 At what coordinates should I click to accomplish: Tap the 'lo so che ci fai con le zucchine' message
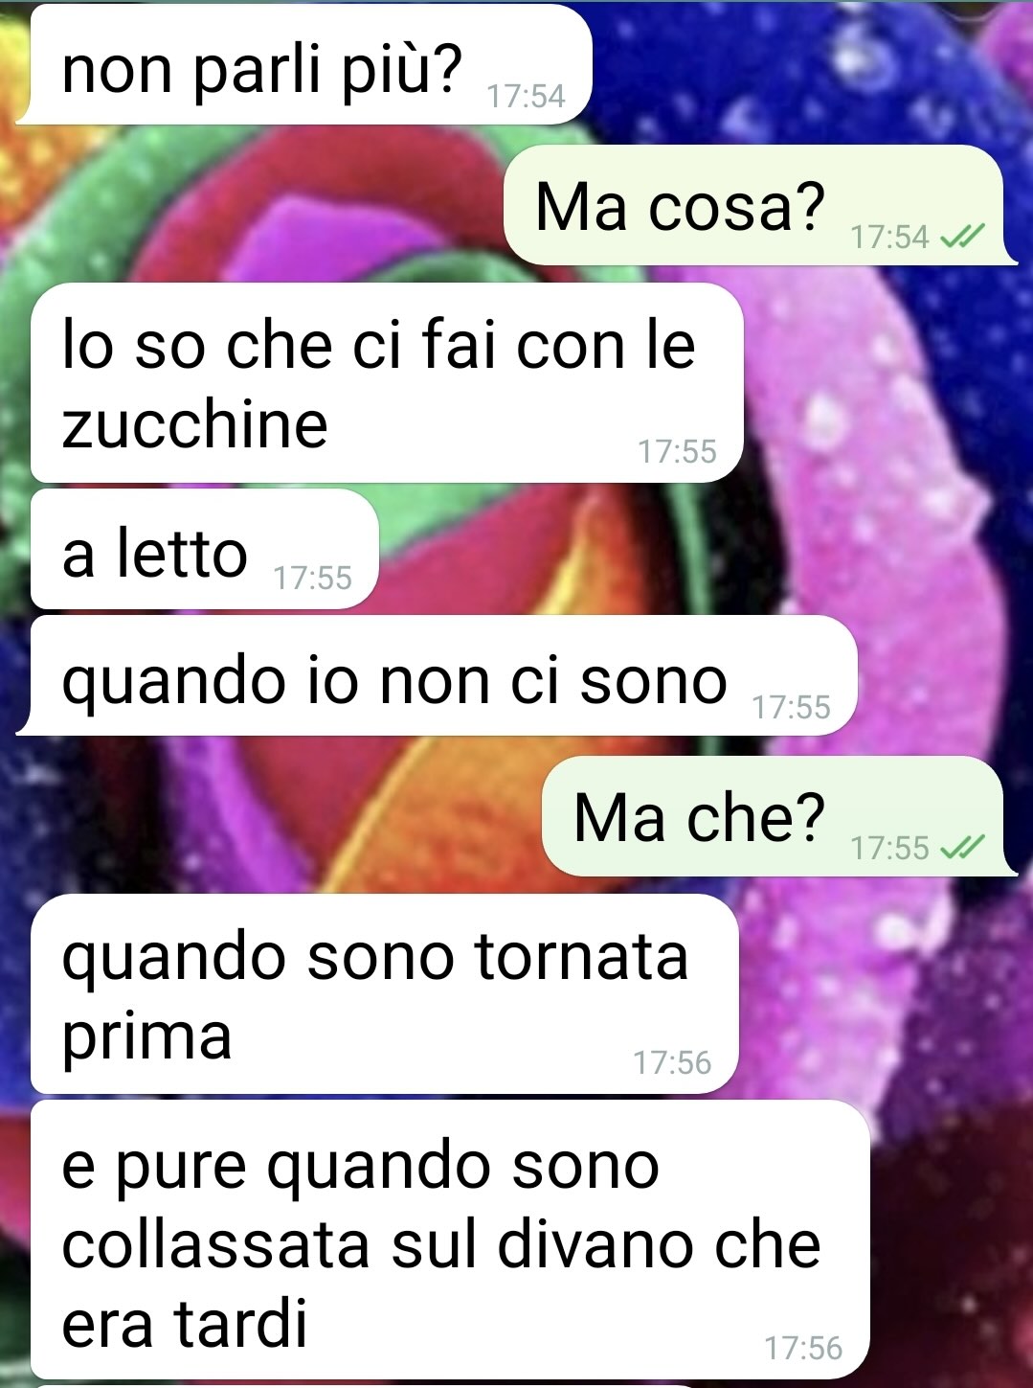(387, 382)
